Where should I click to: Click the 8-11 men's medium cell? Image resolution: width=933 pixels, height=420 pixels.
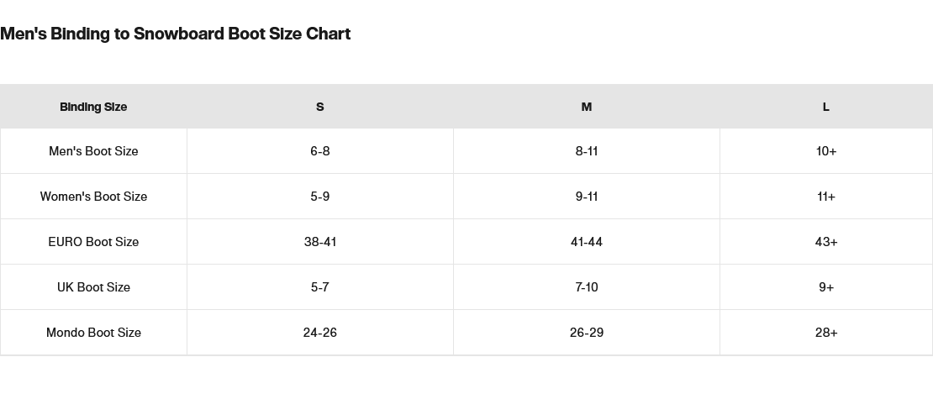tap(587, 151)
